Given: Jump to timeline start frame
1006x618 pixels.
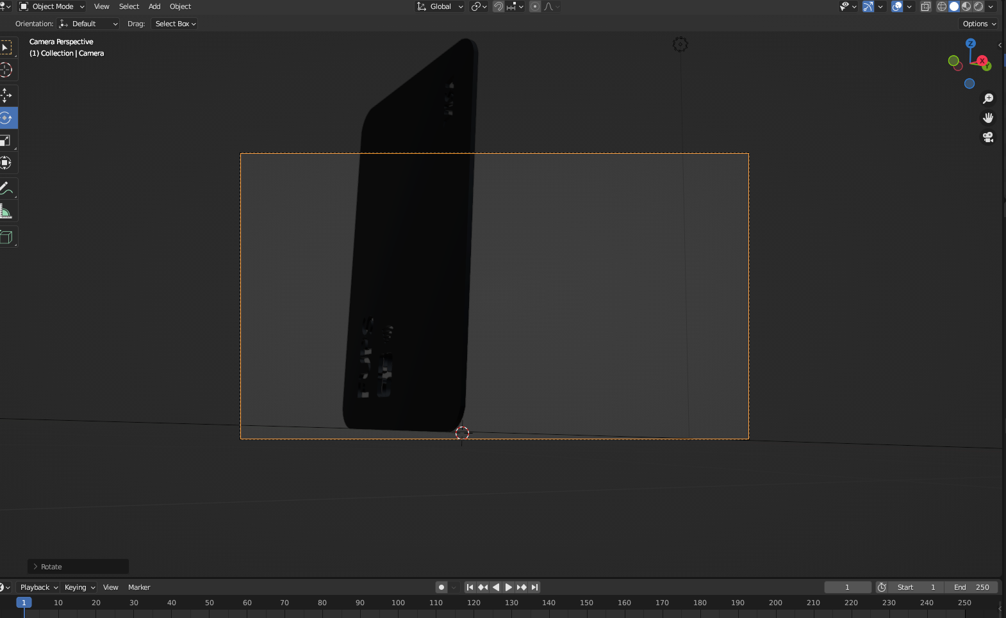Looking at the screenshot, I should click(x=470, y=587).
